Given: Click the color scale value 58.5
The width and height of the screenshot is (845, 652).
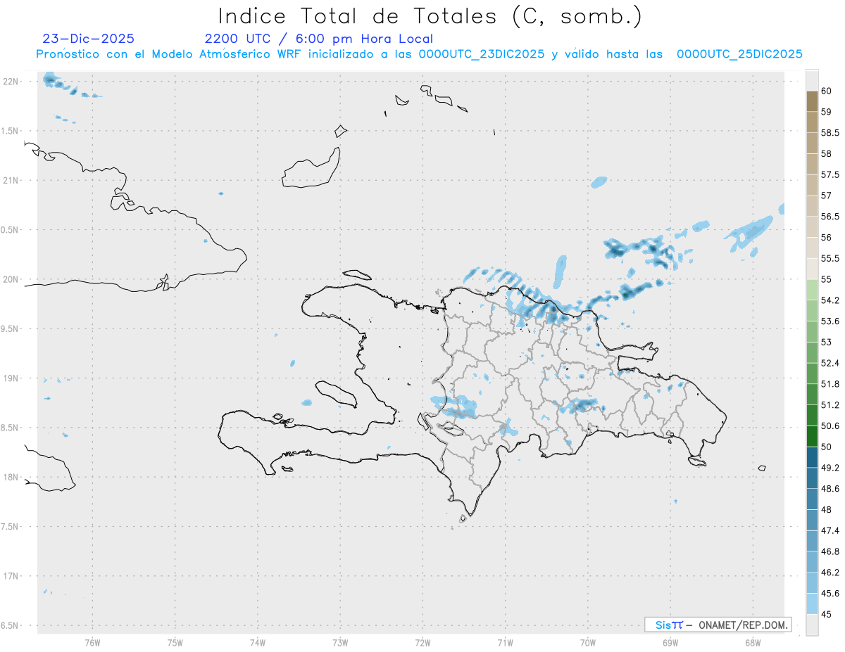Looking at the screenshot, I should coord(830,133).
